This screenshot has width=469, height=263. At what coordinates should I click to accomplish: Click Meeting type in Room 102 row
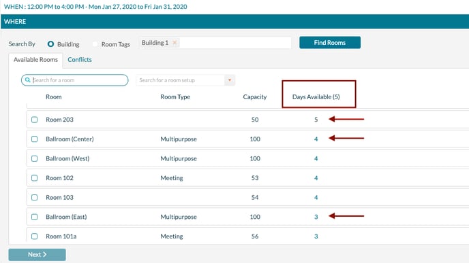[172, 178]
